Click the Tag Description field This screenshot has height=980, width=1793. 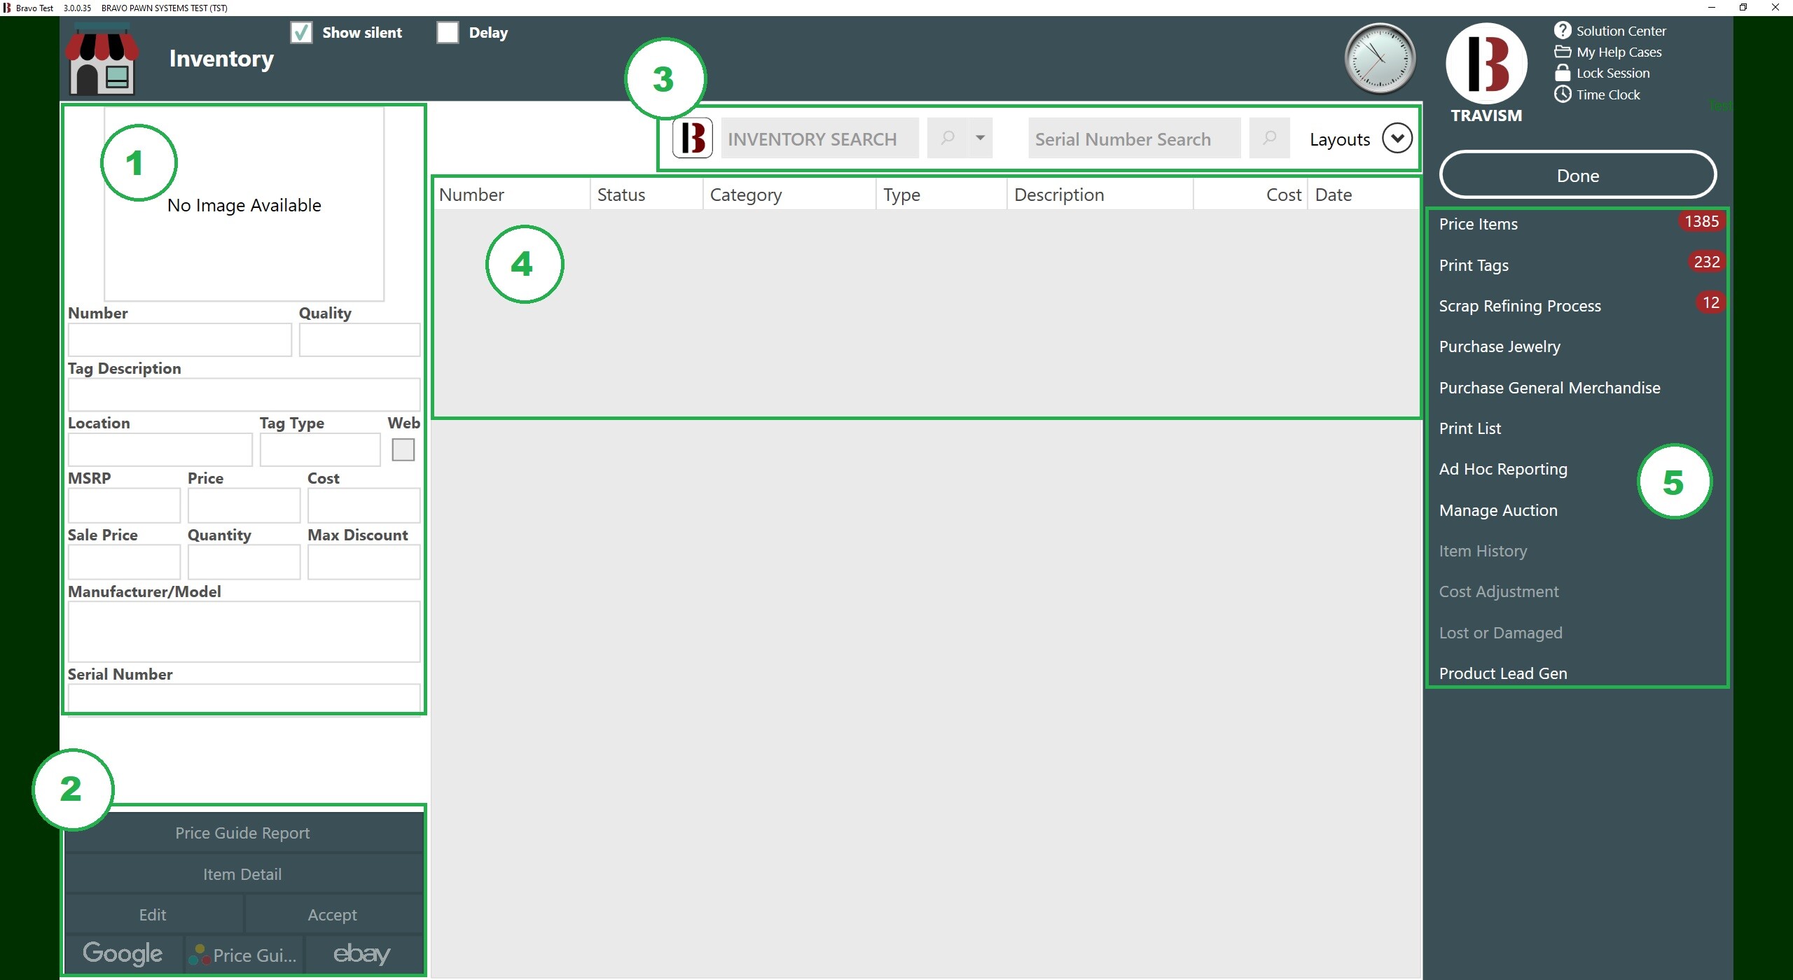click(244, 395)
